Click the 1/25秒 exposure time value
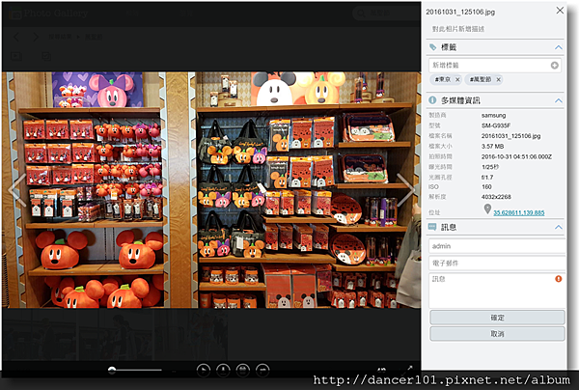Screen dimensions: 579x390 (490, 167)
